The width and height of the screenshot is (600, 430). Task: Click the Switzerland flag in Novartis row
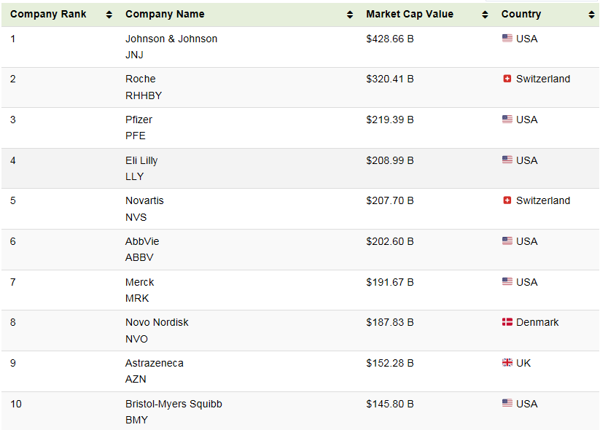(507, 200)
